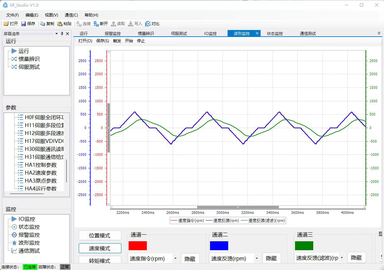Select 位置模式 button
The width and height of the screenshot is (384, 270).
[x=100, y=235]
